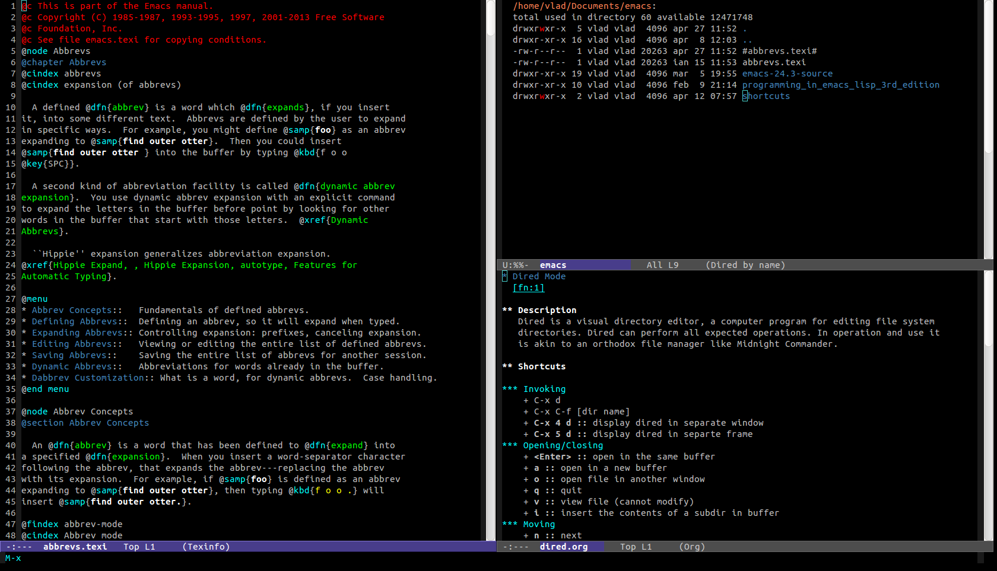Follow the Dabbrev Customization menu entry
The height and width of the screenshot is (571, 997).
(88, 378)
